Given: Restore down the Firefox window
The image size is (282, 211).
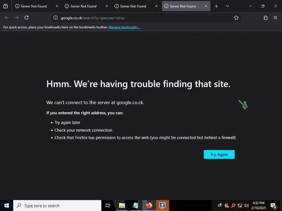Looking at the screenshot, I should (263, 6).
